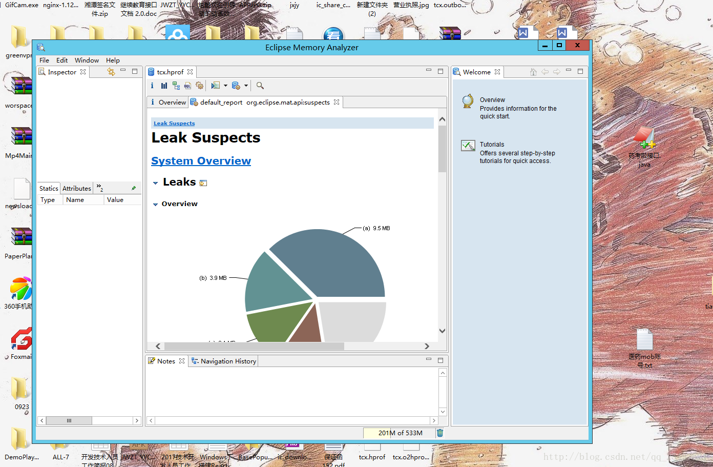Click the Welcome Home icon

tap(533, 72)
